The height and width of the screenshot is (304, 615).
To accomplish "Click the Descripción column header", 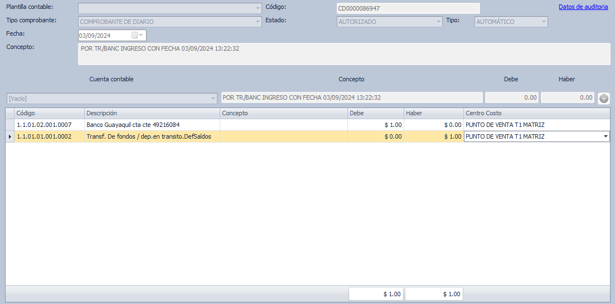I will tap(152, 113).
